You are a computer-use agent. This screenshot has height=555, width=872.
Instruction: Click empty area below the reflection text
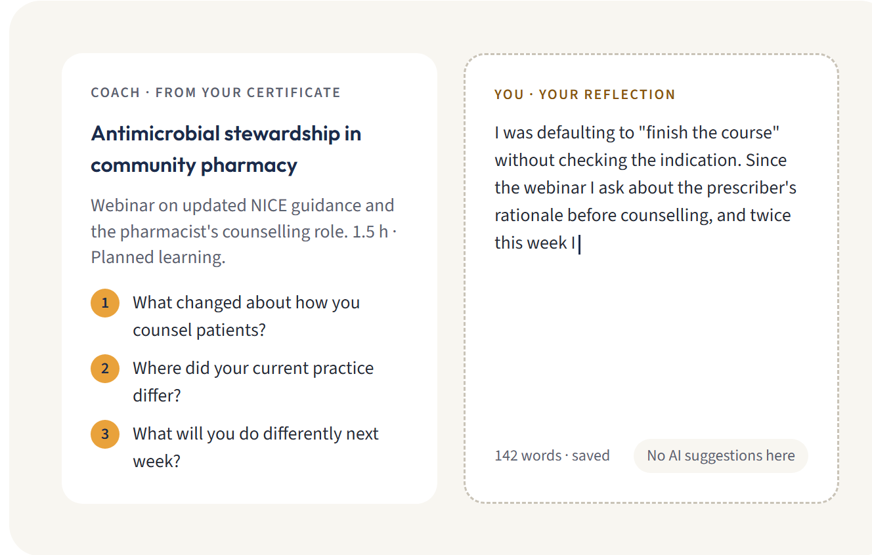click(650, 341)
